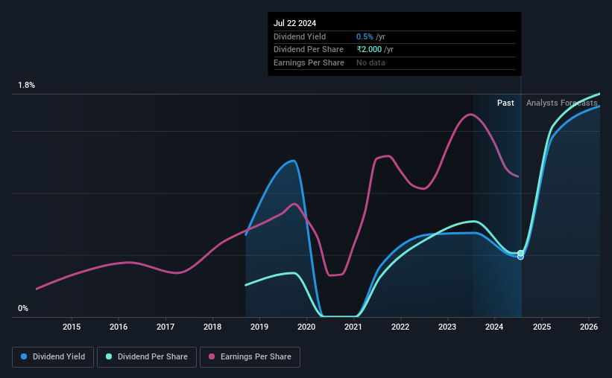Click the teal Dividend Per Share data point marker
The height and width of the screenshot is (378, 612).
(x=520, y=253)
